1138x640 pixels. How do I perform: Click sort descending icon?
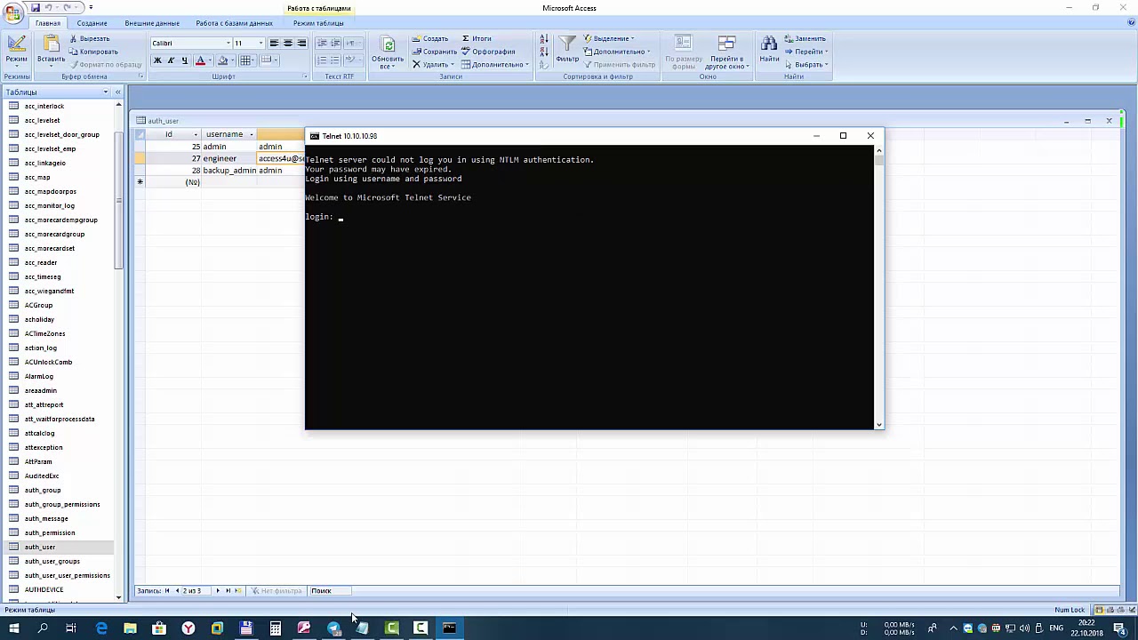[543, 52]
